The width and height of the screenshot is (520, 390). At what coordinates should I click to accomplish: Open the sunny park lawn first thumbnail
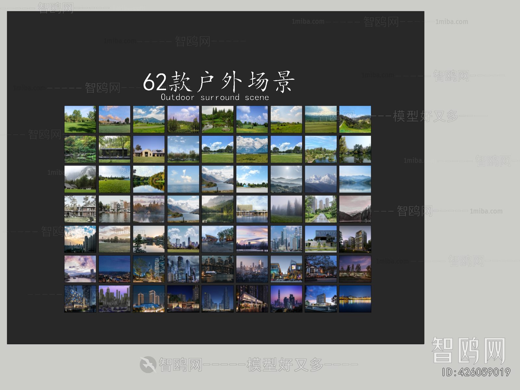coord(80,119)
